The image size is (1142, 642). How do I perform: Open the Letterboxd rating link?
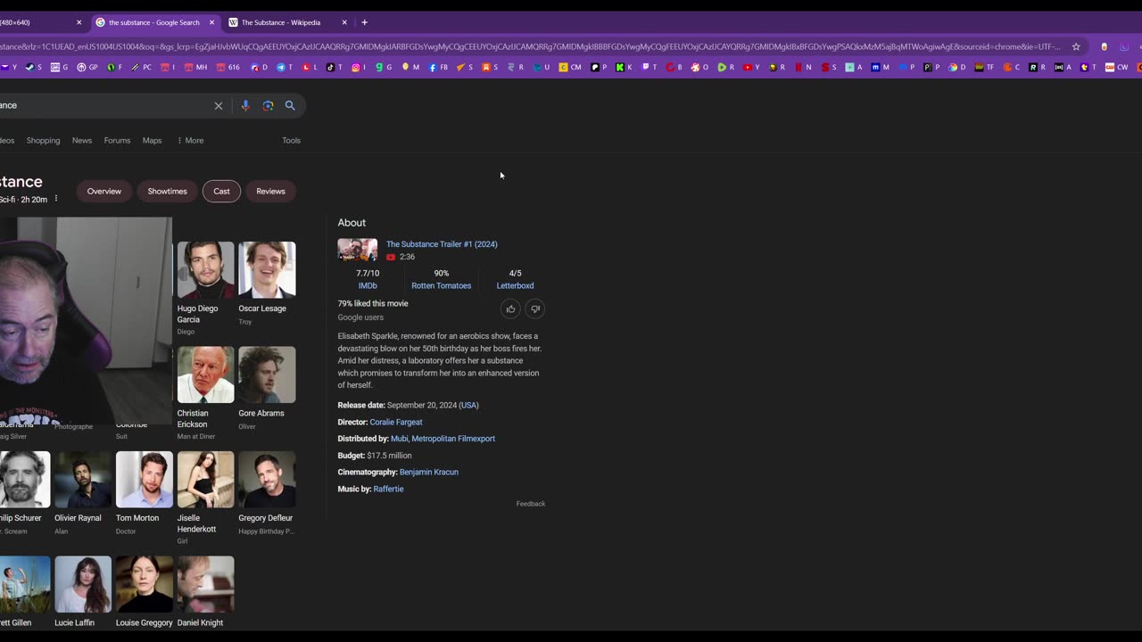515,285
